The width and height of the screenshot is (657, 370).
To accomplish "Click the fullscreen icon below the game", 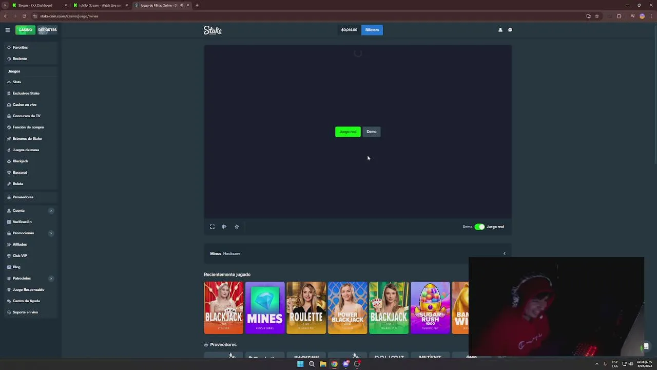I will click(x=212, y=227).
